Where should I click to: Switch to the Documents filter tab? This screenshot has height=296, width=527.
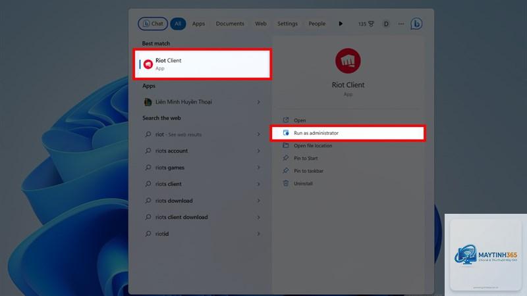point(230,24)
